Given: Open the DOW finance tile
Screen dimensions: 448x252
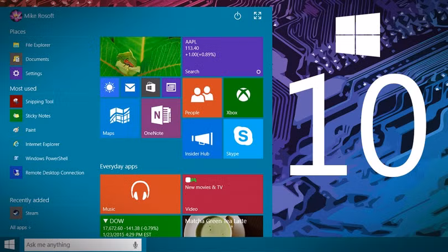Looking at the screenshot, I should click(x=140, y=227).
